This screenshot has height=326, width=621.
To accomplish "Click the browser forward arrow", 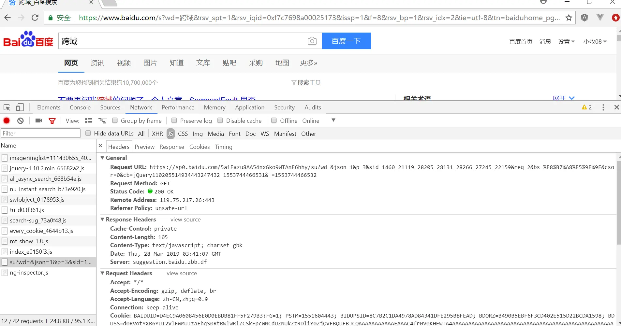I will tap(21, 18).
